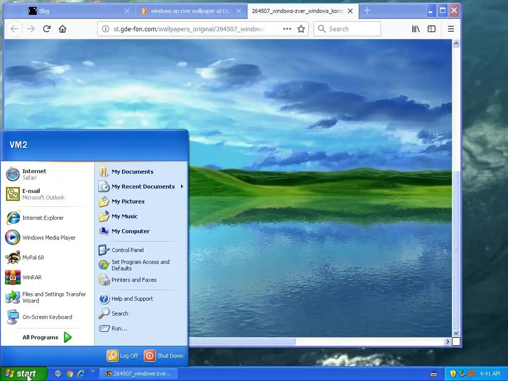Click the horizontal scrollbar right arrow
This screenshot has height=381, width=508.
(448, 341)
